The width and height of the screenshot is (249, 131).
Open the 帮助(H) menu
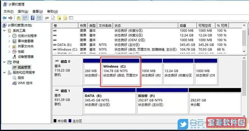(x=52, y=11)
